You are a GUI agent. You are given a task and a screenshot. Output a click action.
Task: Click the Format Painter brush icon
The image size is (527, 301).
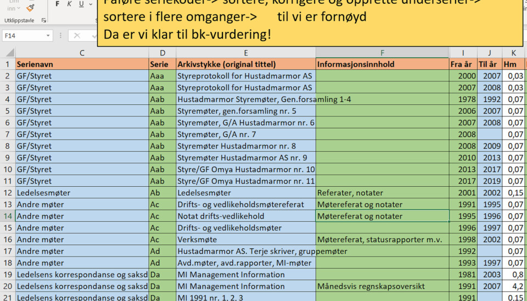pos(30,7)
